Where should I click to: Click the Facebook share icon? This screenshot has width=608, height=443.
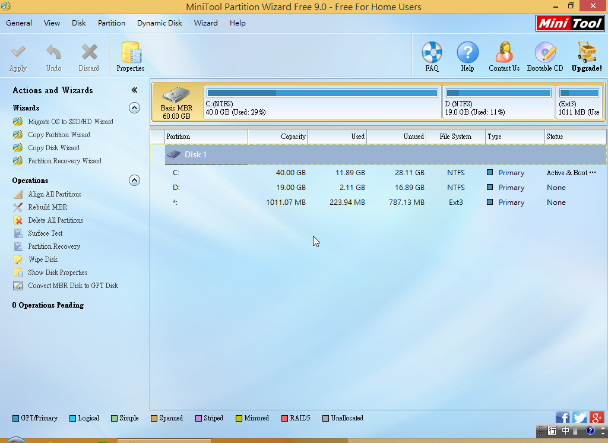pos(562,417)
